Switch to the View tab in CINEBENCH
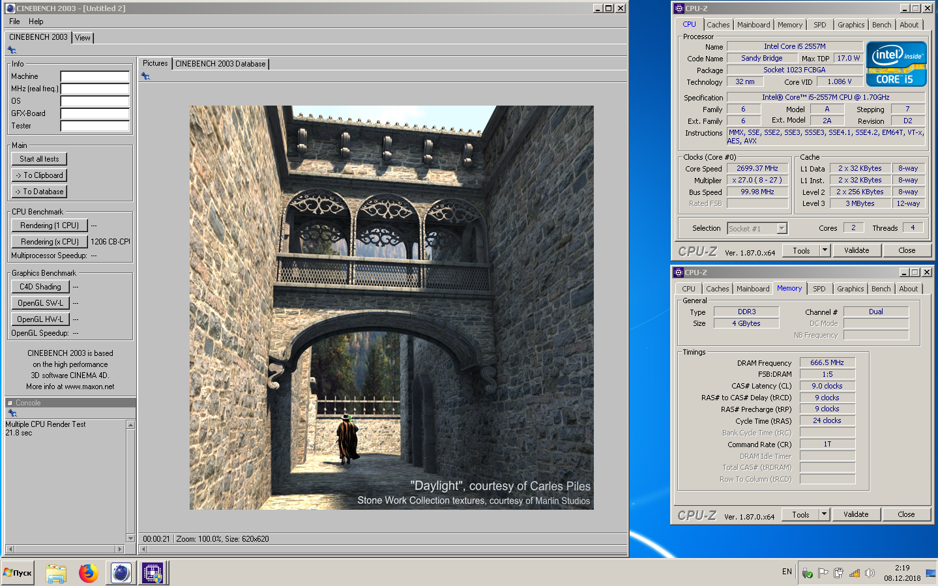The image size is (938, 586). (x=83, y=38)
